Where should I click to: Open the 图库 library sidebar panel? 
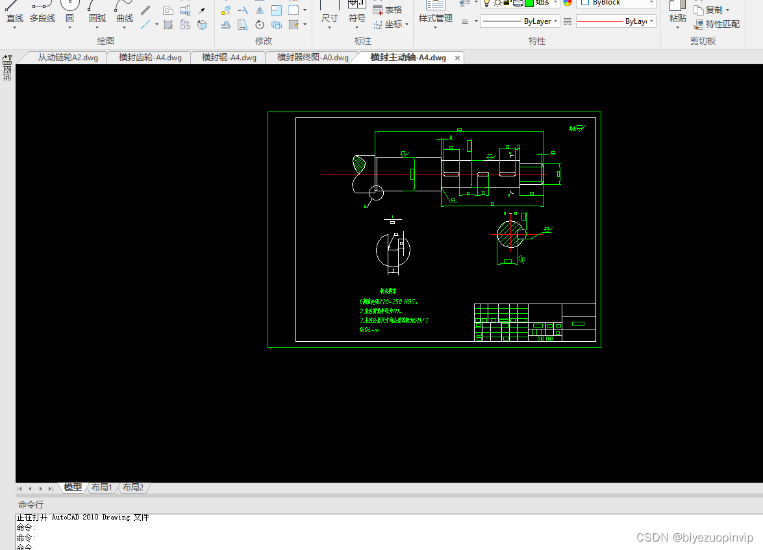click(7, 73)
